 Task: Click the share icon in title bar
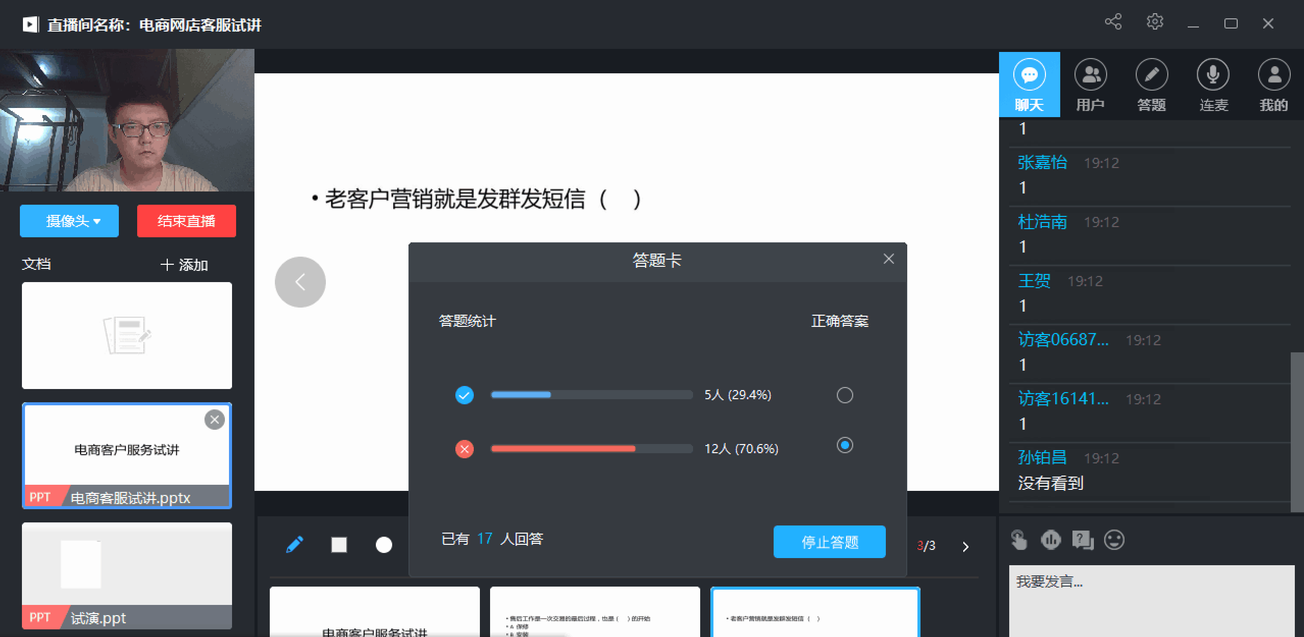tap(1113, 22)
